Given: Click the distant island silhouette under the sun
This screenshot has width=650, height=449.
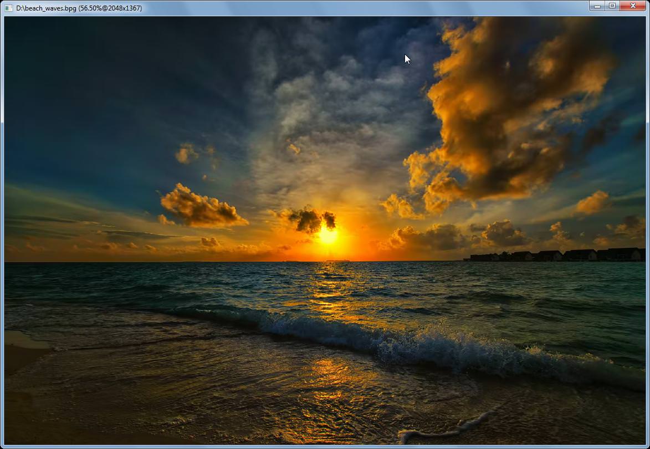Looking at the screenshot, I should point(337,261).
